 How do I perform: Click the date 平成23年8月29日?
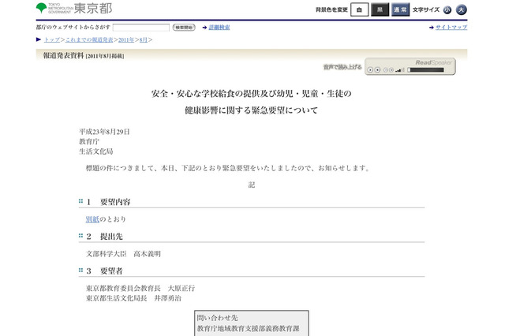(104, 132)
